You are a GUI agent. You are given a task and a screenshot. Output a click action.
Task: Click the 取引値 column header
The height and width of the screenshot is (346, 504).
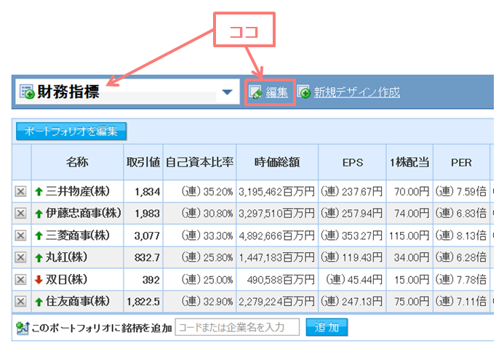tap(143, 162)
